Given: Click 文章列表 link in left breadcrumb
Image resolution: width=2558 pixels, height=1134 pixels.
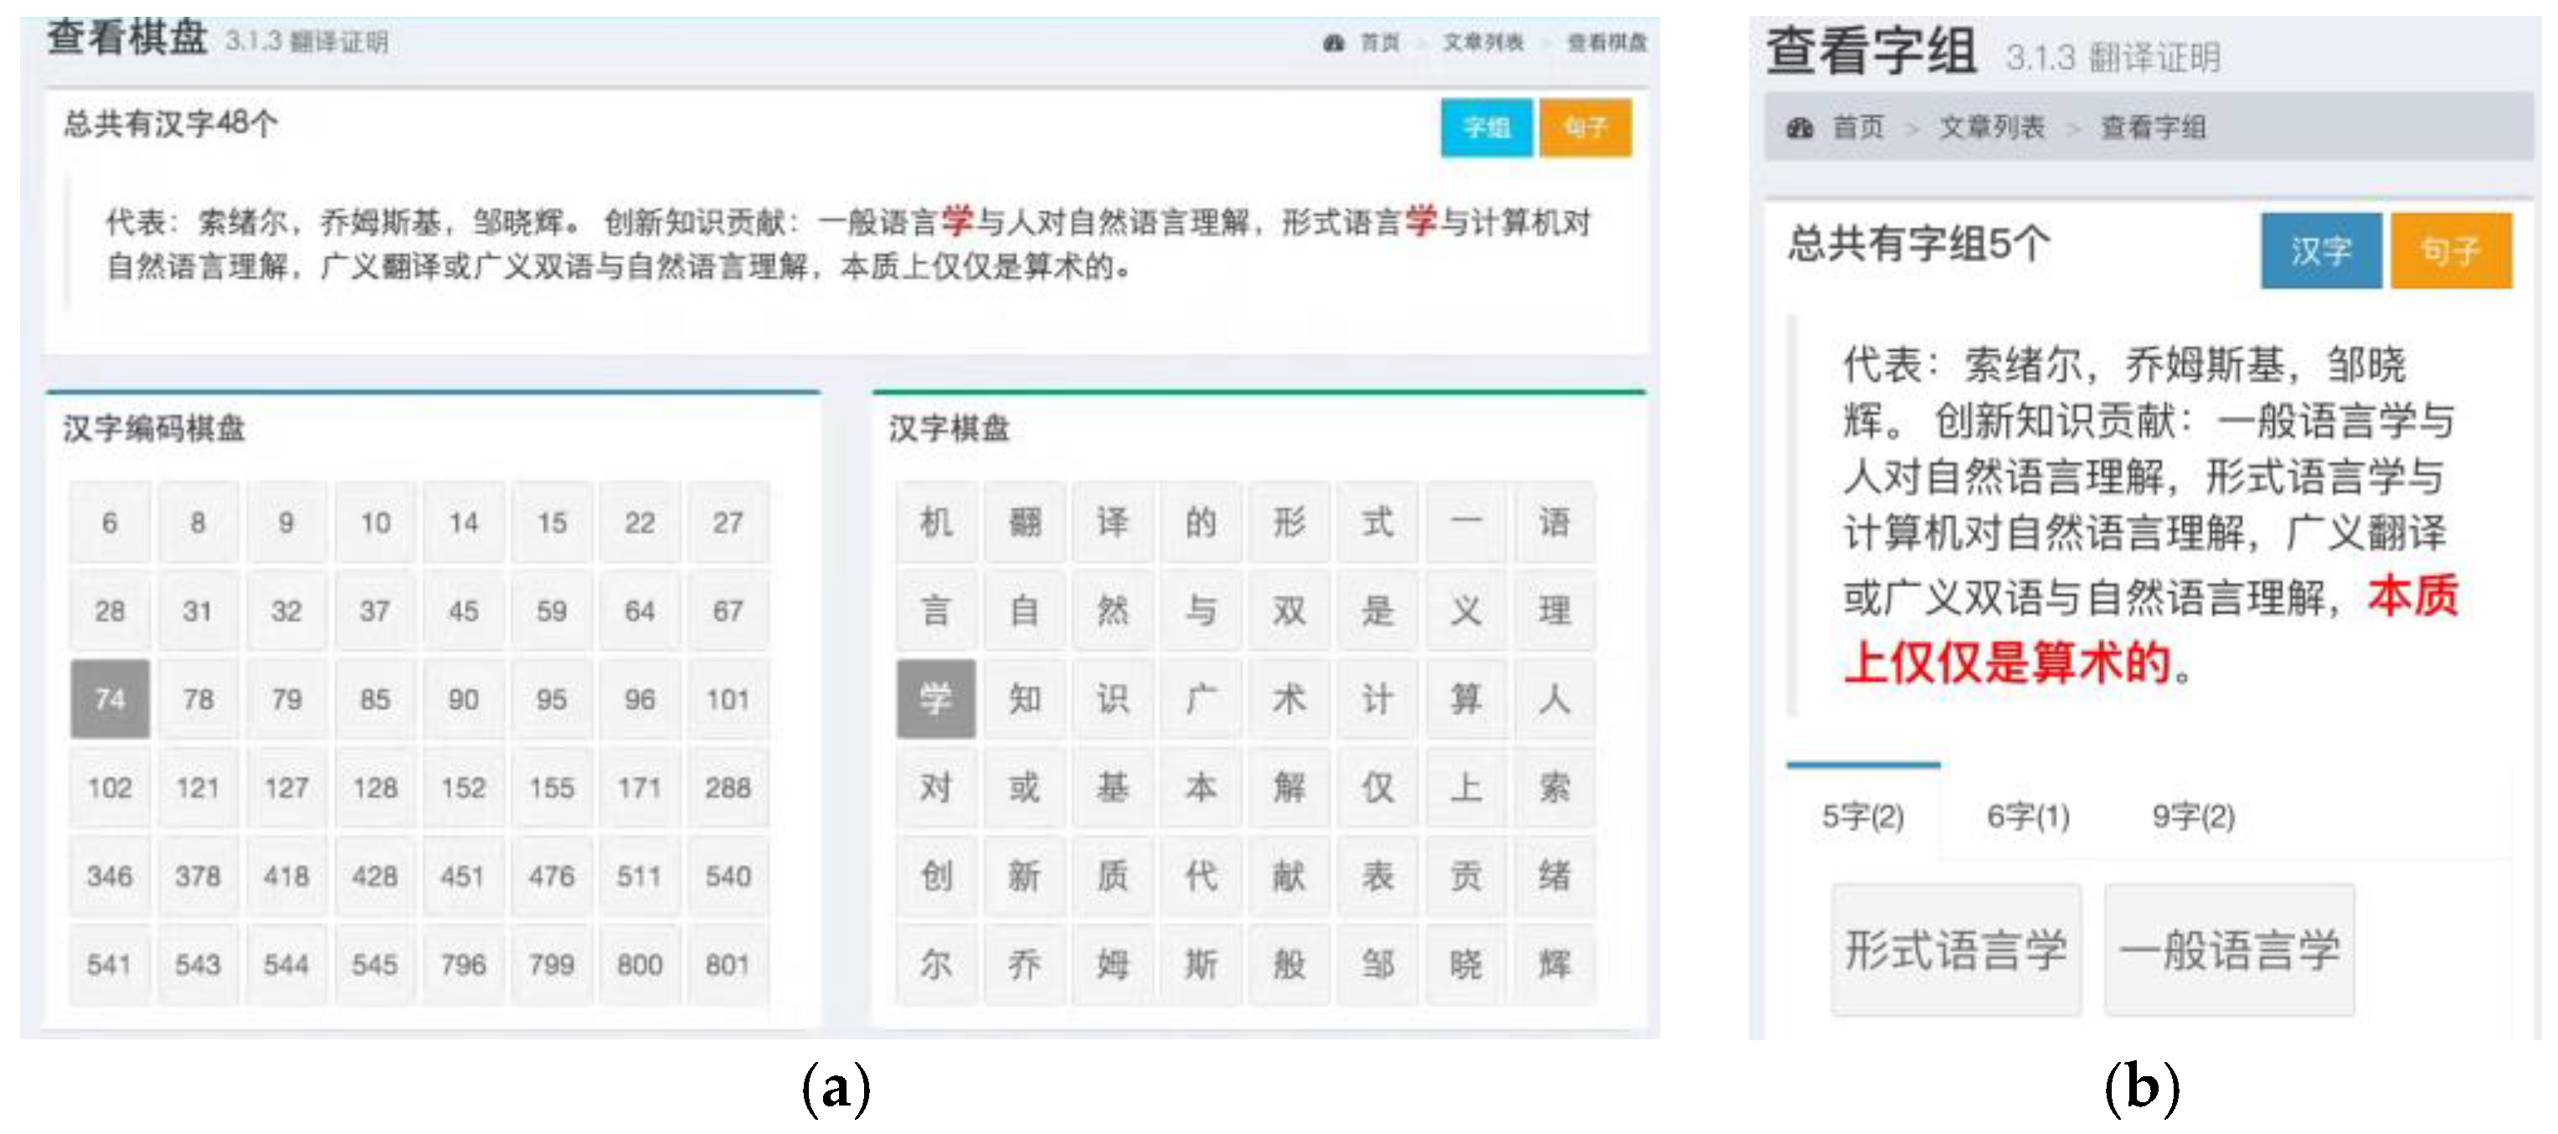Looking at the screenshot, I should (1483, 43).
